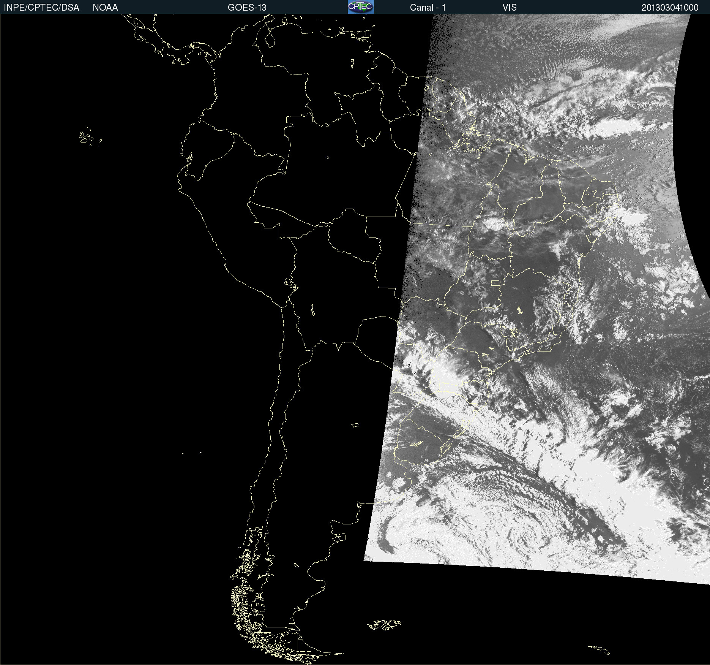Click the VIS channel label
The image size is (710, 665).
point(510,8)
